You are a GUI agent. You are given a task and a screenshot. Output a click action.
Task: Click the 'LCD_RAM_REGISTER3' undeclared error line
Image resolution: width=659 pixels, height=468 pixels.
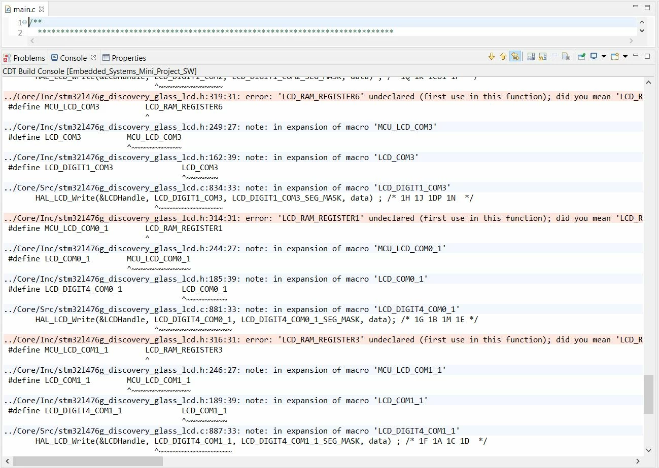pyautogui.click(x=323, y=339)
